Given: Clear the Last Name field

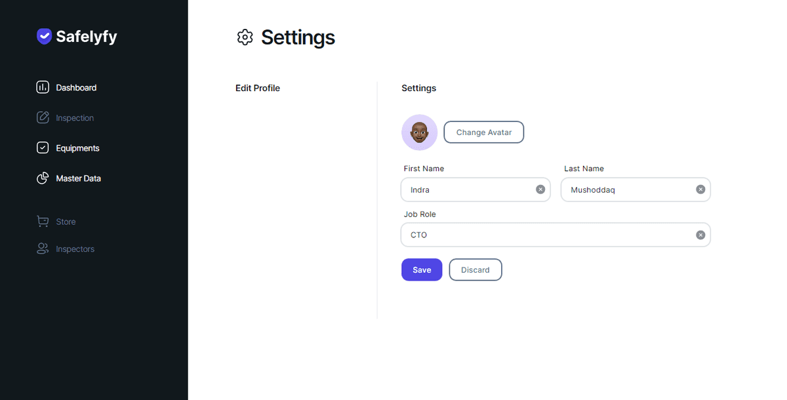Looking at the screenshot, I should pos(700,190).
